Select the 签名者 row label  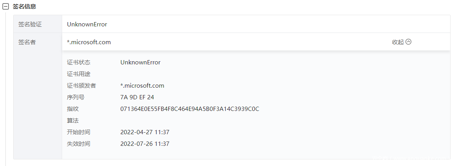tap(27, 42)
